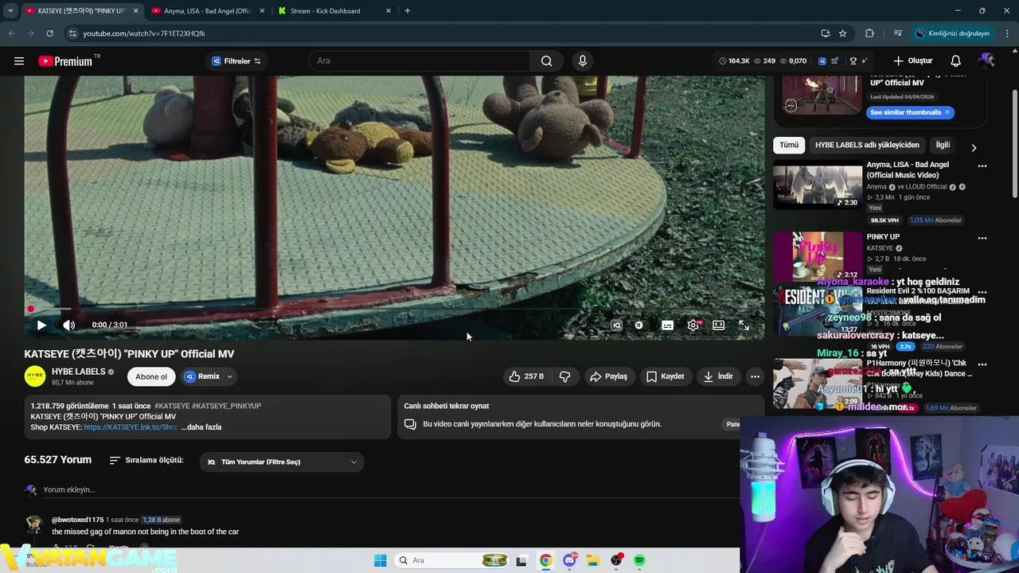The height and width of the screenshot is (573, 1019).
Task: Start voice search with microphone icon
Action: point(583,61)
